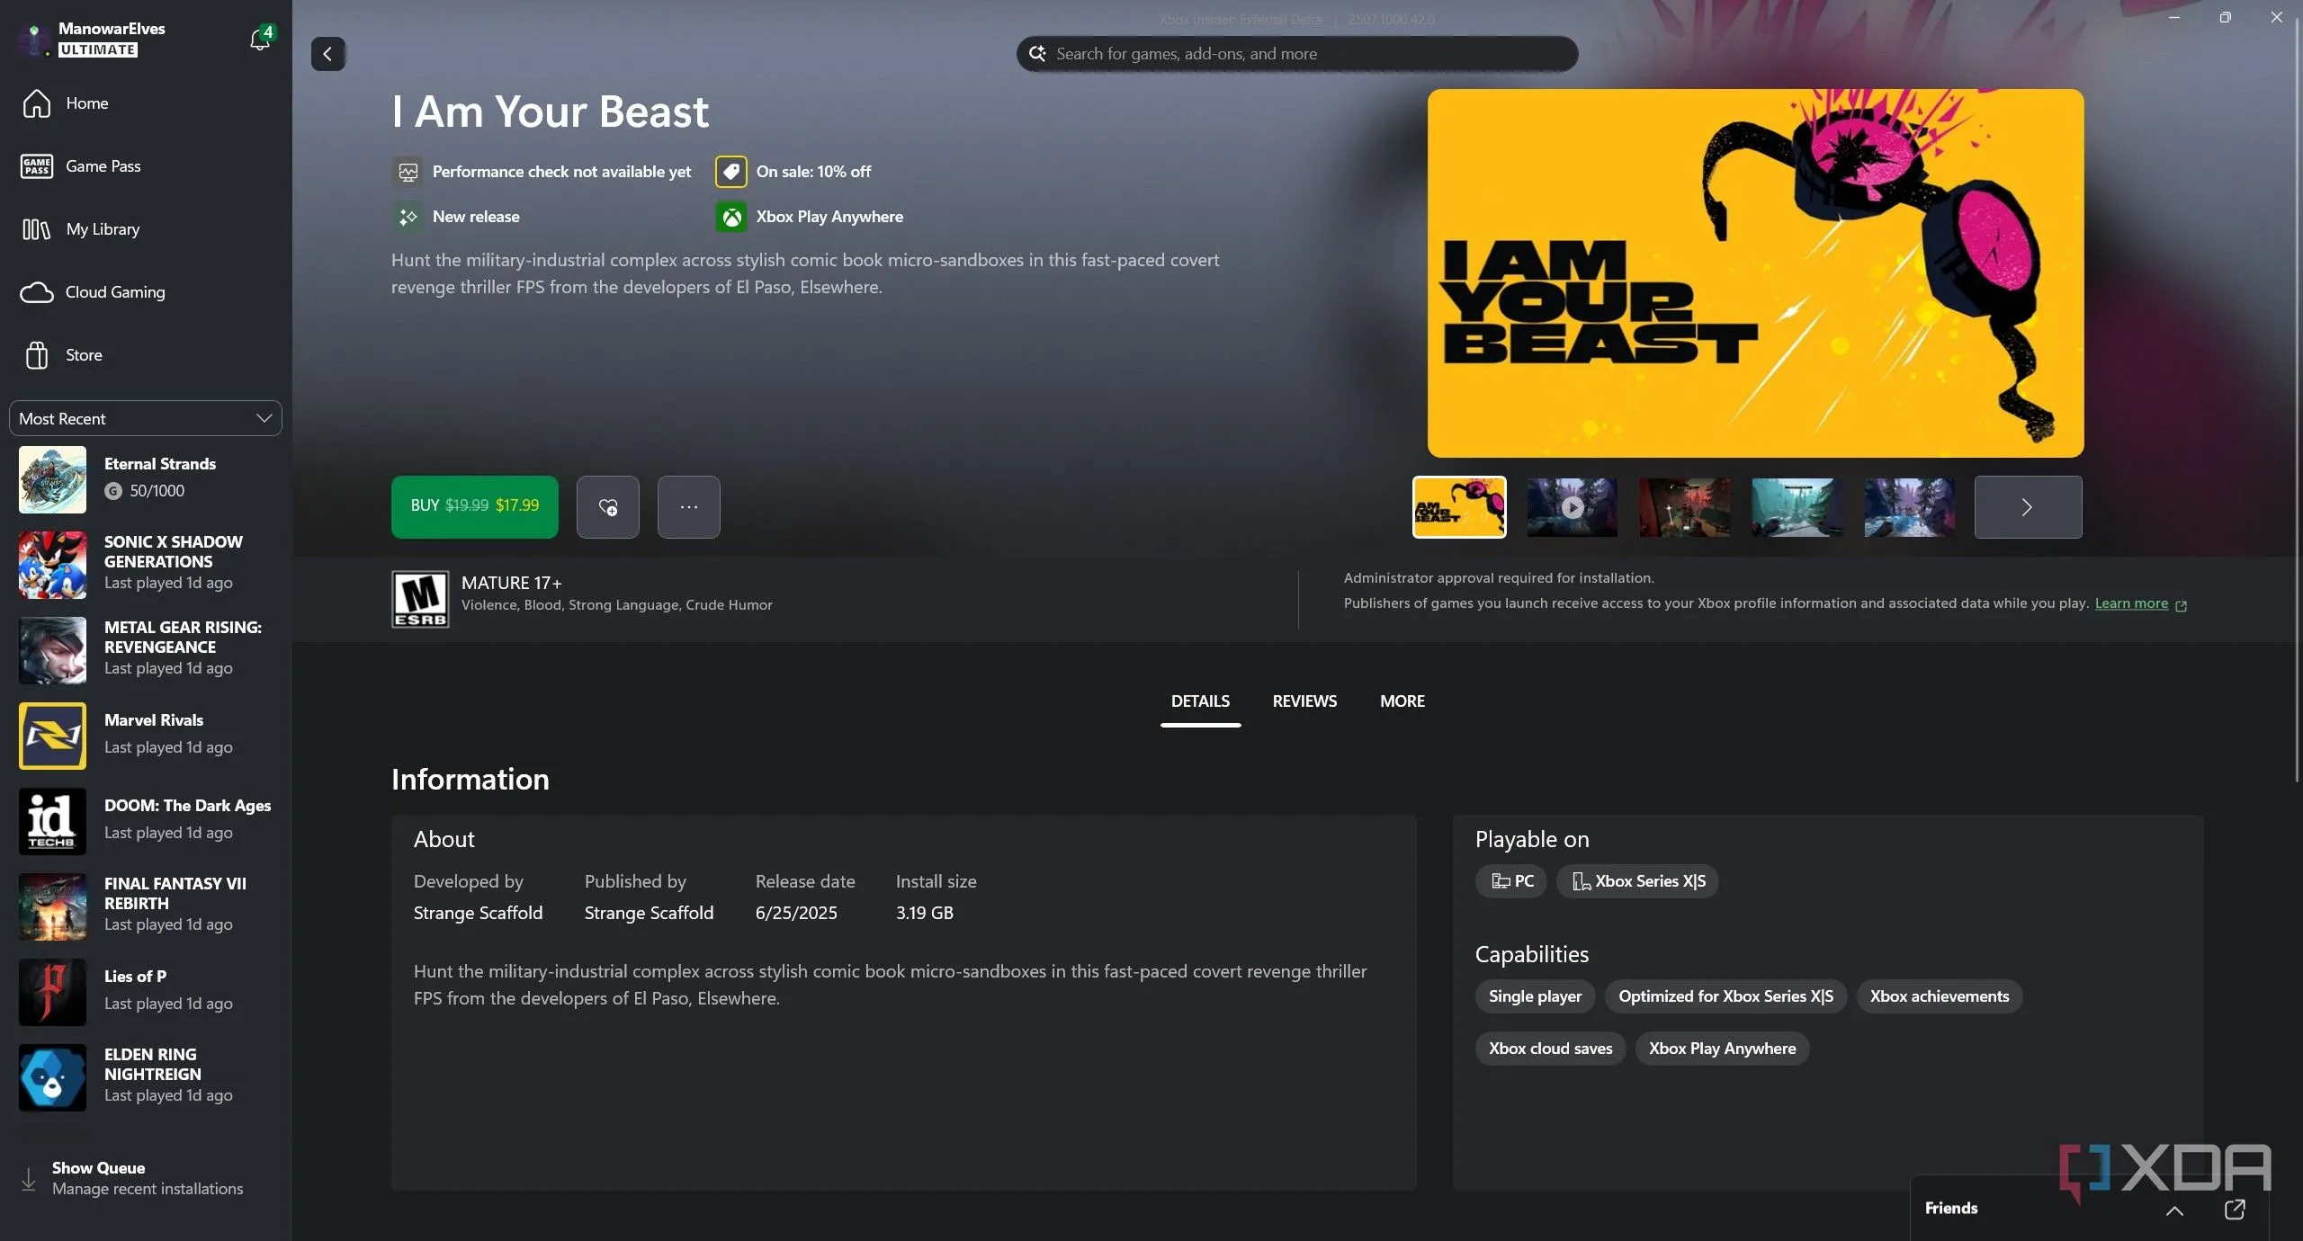Open My Library books icon
Image resolution: width=2303 pixels, height=1241 pixels.
[37, 229]
